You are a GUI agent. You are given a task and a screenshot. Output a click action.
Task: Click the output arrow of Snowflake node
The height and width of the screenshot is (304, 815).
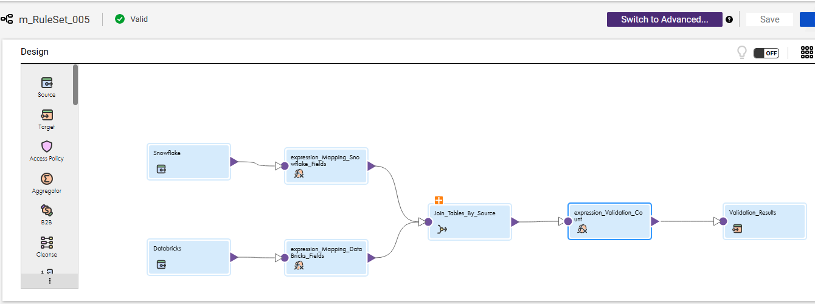234,162
